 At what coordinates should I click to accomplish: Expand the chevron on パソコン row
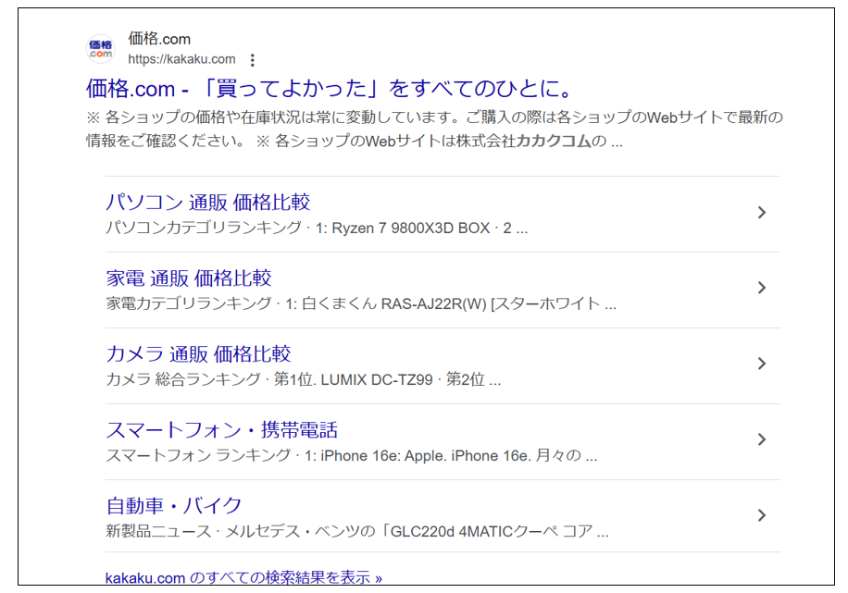[762, 213]
